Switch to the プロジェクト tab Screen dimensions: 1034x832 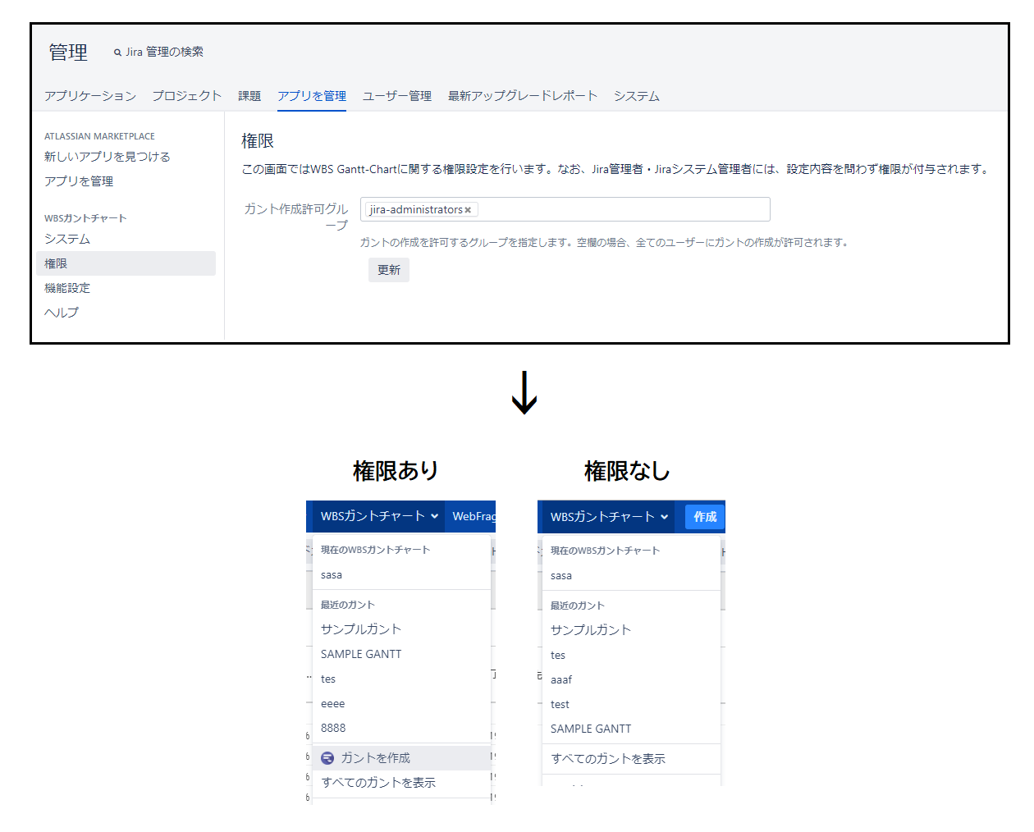pos(187,96)
